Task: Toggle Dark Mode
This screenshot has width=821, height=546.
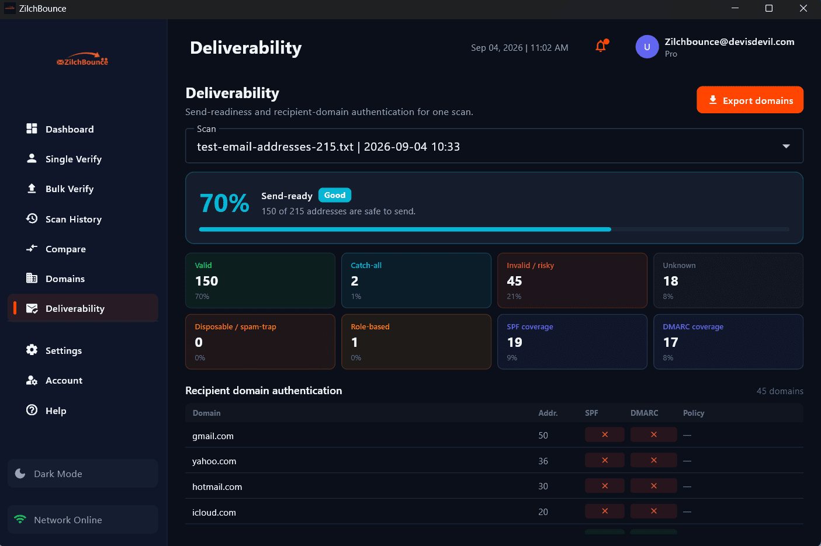Action: click(83, 474)
